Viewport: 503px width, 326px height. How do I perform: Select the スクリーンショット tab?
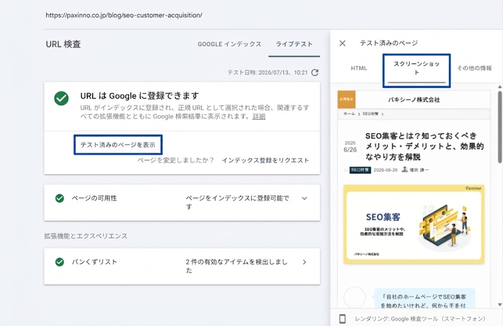coord(417,68)
